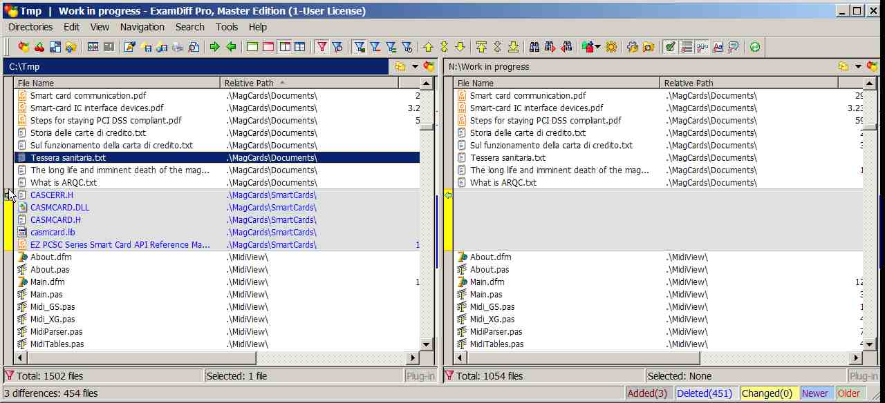Image resolution: width=885 pixels, height=403 pixels.
Task: Open options via the yellow gear icon
Action: click(x=611, y=47)
